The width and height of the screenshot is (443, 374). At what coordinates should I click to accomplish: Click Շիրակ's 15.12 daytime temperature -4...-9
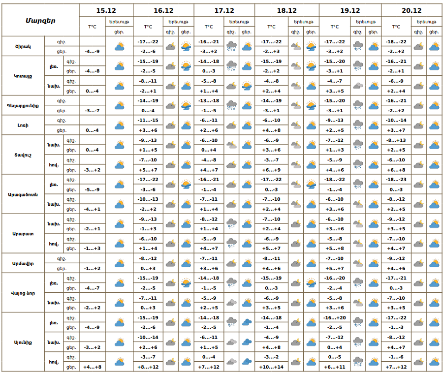(92, 51)
